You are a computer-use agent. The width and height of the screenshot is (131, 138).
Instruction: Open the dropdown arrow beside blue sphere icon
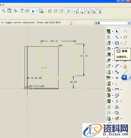click(37, 11)
